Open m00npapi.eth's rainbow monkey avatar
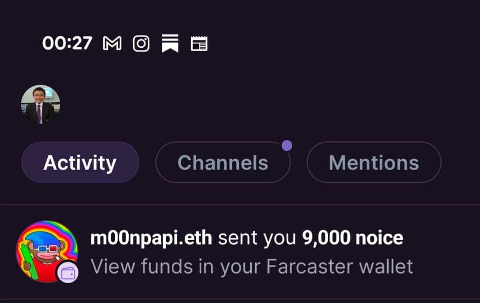 tap(45, 250)
